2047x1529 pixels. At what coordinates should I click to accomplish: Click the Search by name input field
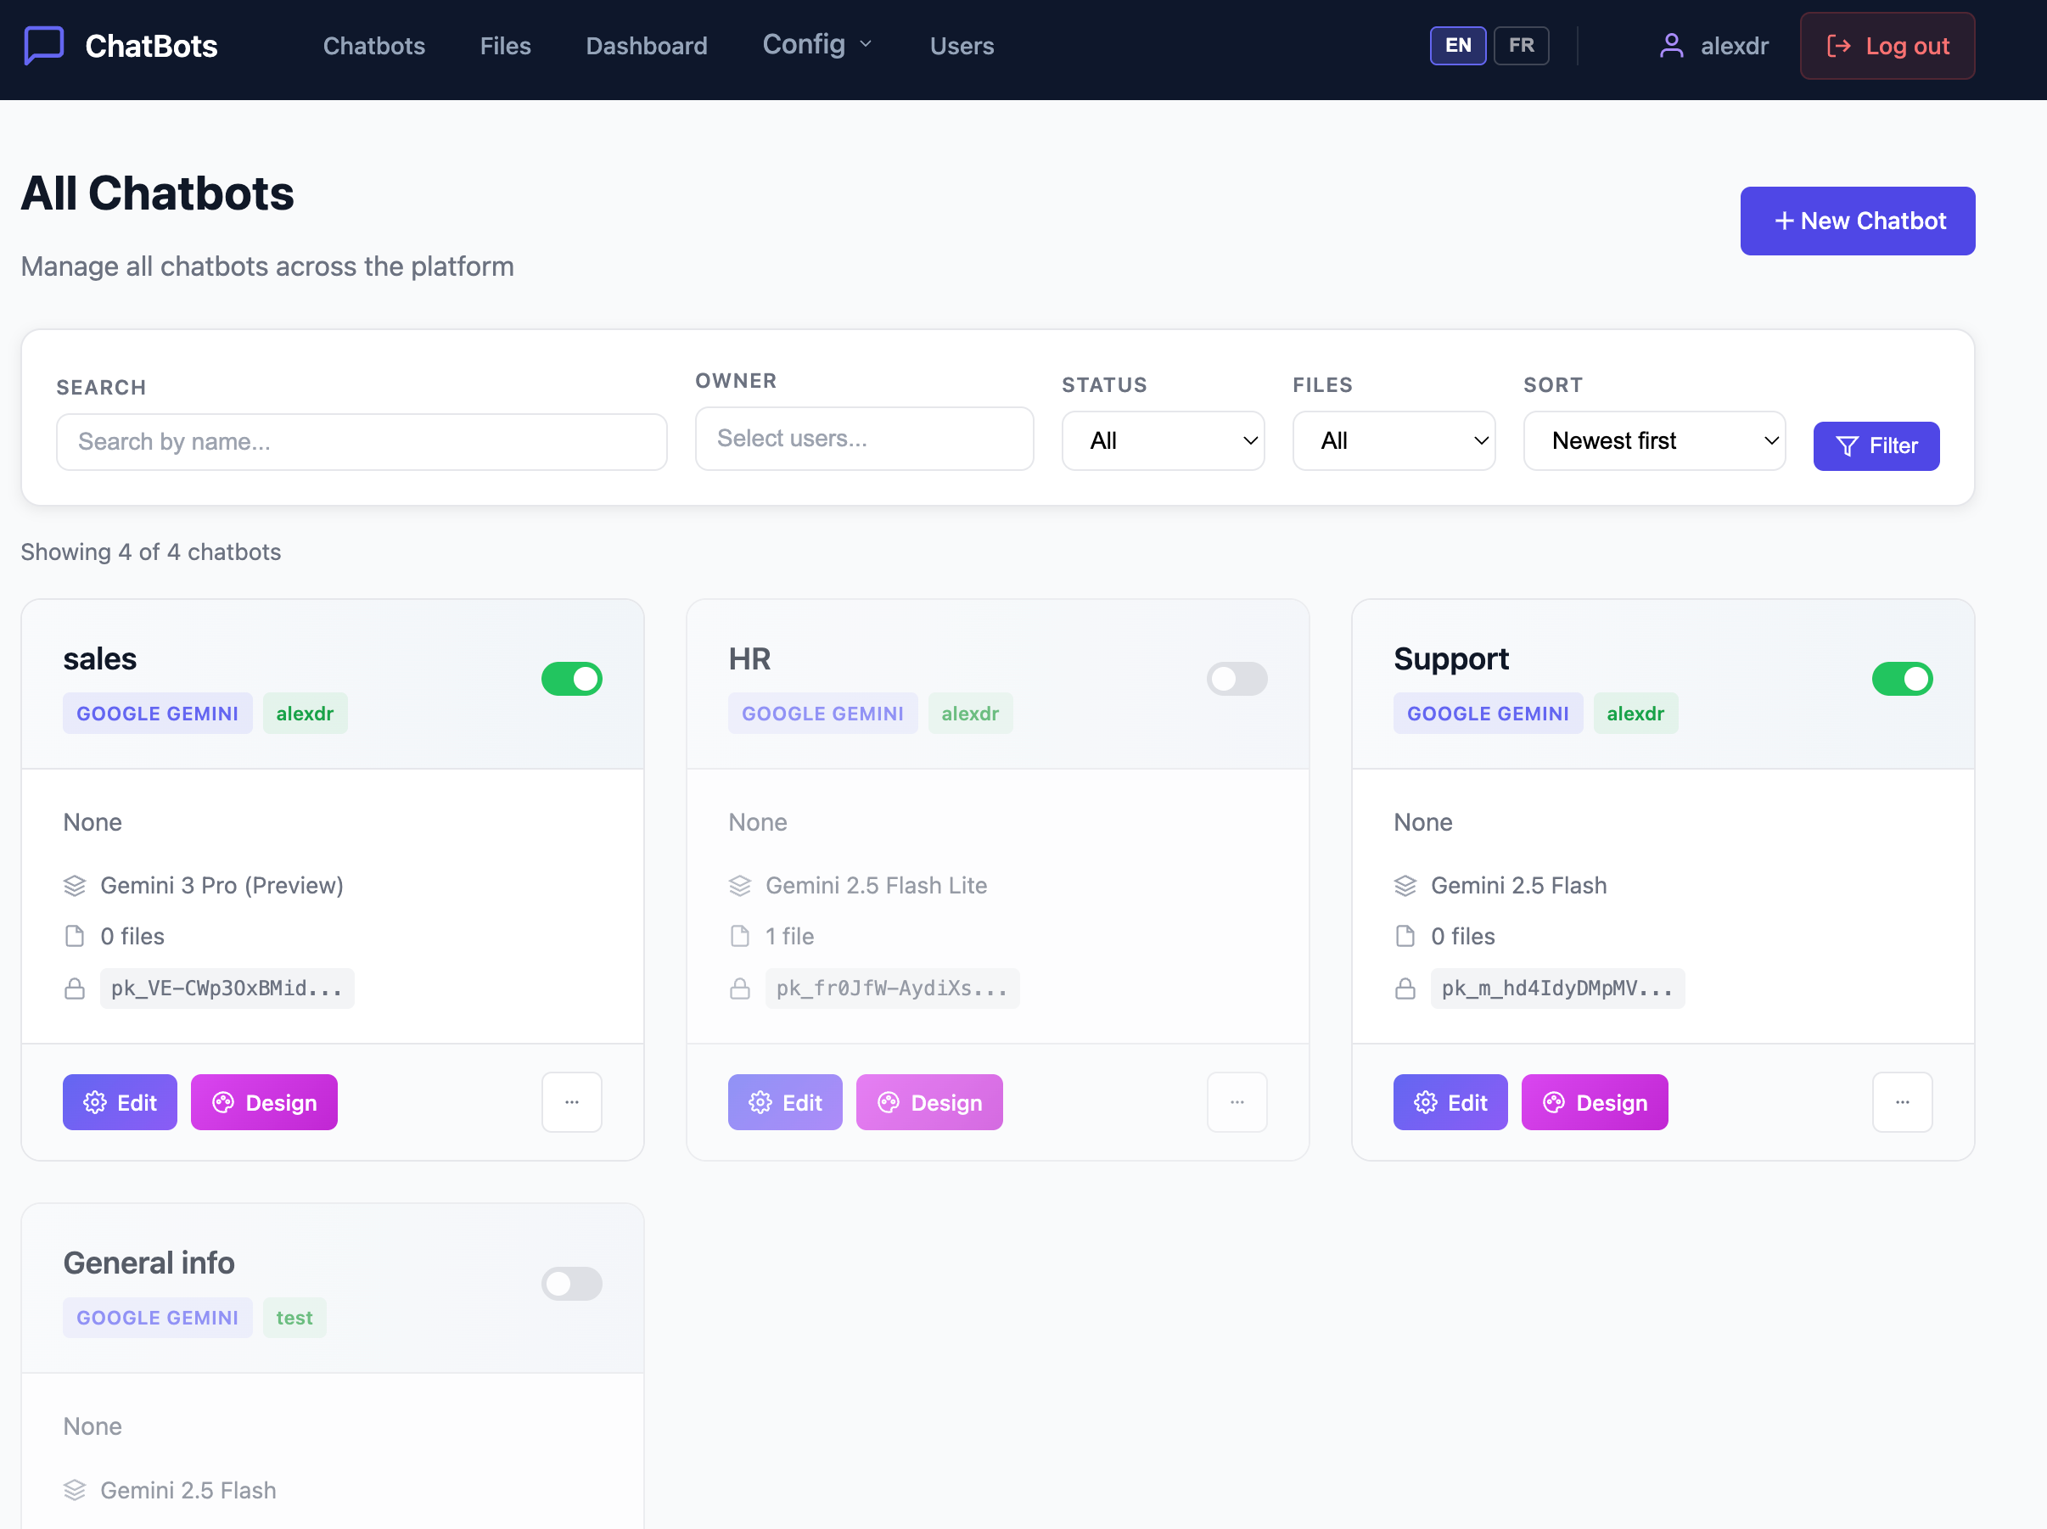click(x=362, y=442)
